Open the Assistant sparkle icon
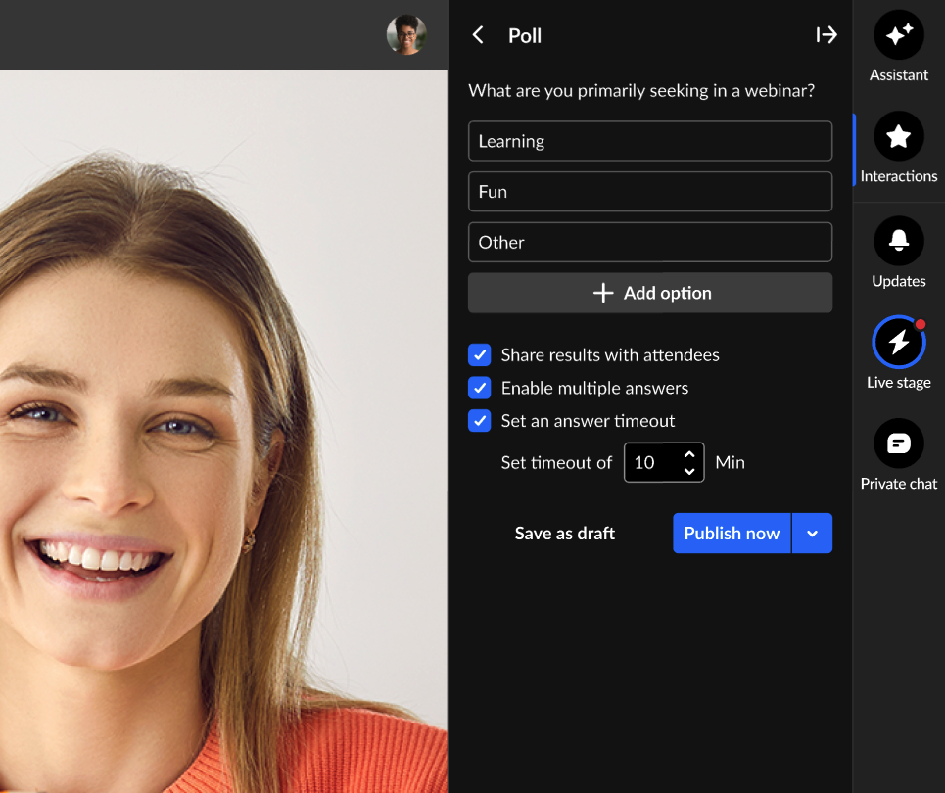The width and height of the screenshot is (945, 793). pos(898,36)
